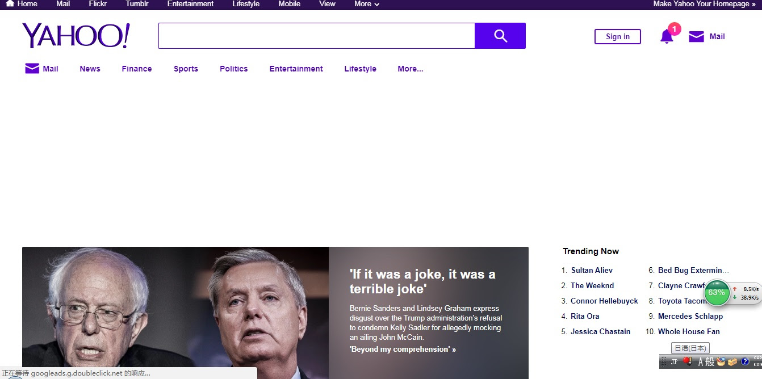Open the Finance section
This screenshot has height=379, width=762.
coord(137,69)
